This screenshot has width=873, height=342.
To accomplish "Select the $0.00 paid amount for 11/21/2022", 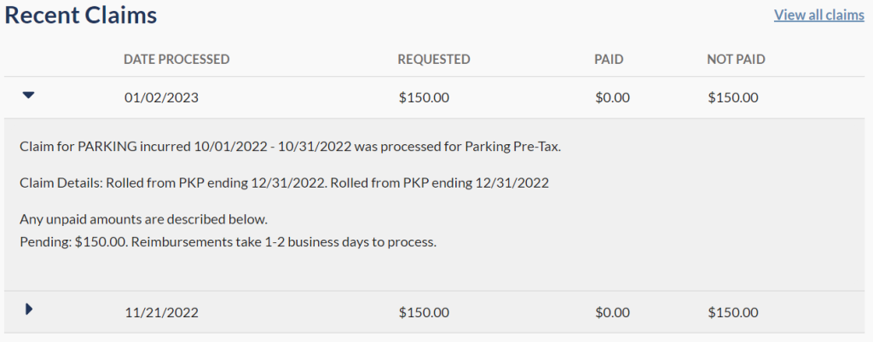I will (612, 312).
